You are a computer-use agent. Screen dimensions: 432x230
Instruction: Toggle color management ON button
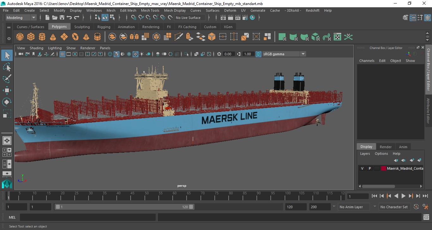click(258, 54)
